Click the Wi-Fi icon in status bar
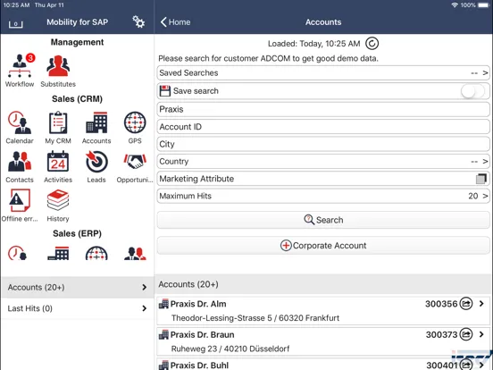 tap(455, 5)
